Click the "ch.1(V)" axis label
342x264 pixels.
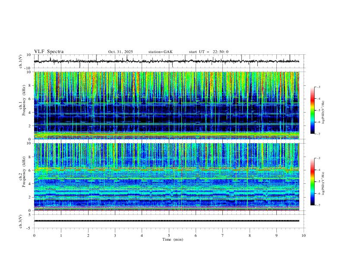pos(21,61)
